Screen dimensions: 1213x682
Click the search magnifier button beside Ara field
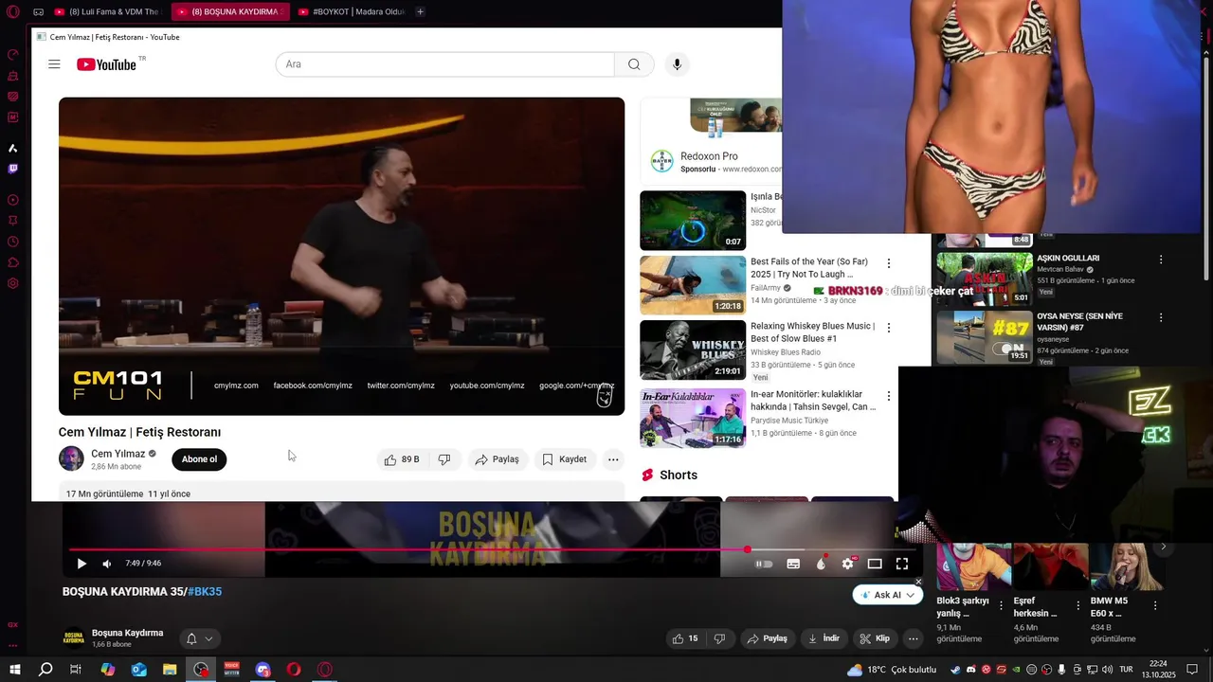[x=634, y=64]
